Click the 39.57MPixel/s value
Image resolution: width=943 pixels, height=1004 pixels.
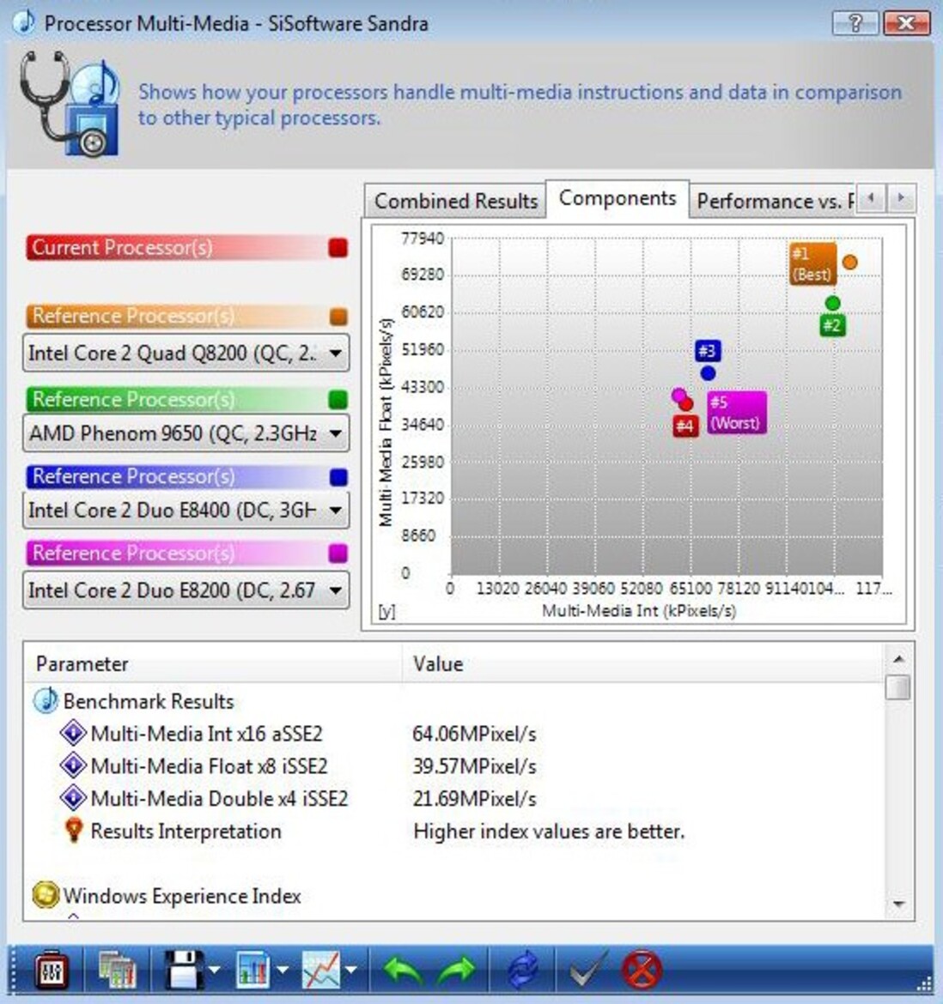(474, 766)
